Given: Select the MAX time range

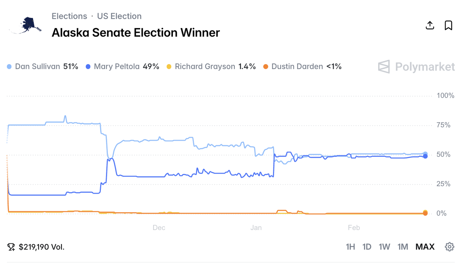Looking at the screenshot, I should [x=425, y=247].
